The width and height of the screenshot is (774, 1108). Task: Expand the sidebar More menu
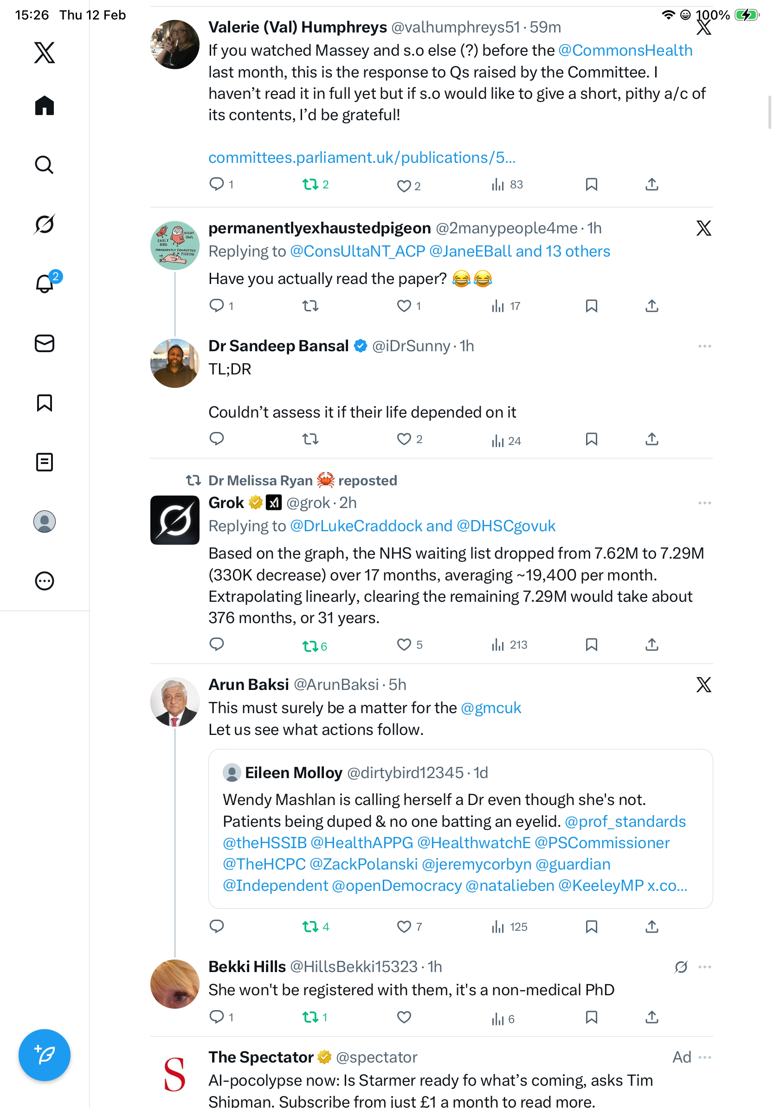[x=45, y=581]
